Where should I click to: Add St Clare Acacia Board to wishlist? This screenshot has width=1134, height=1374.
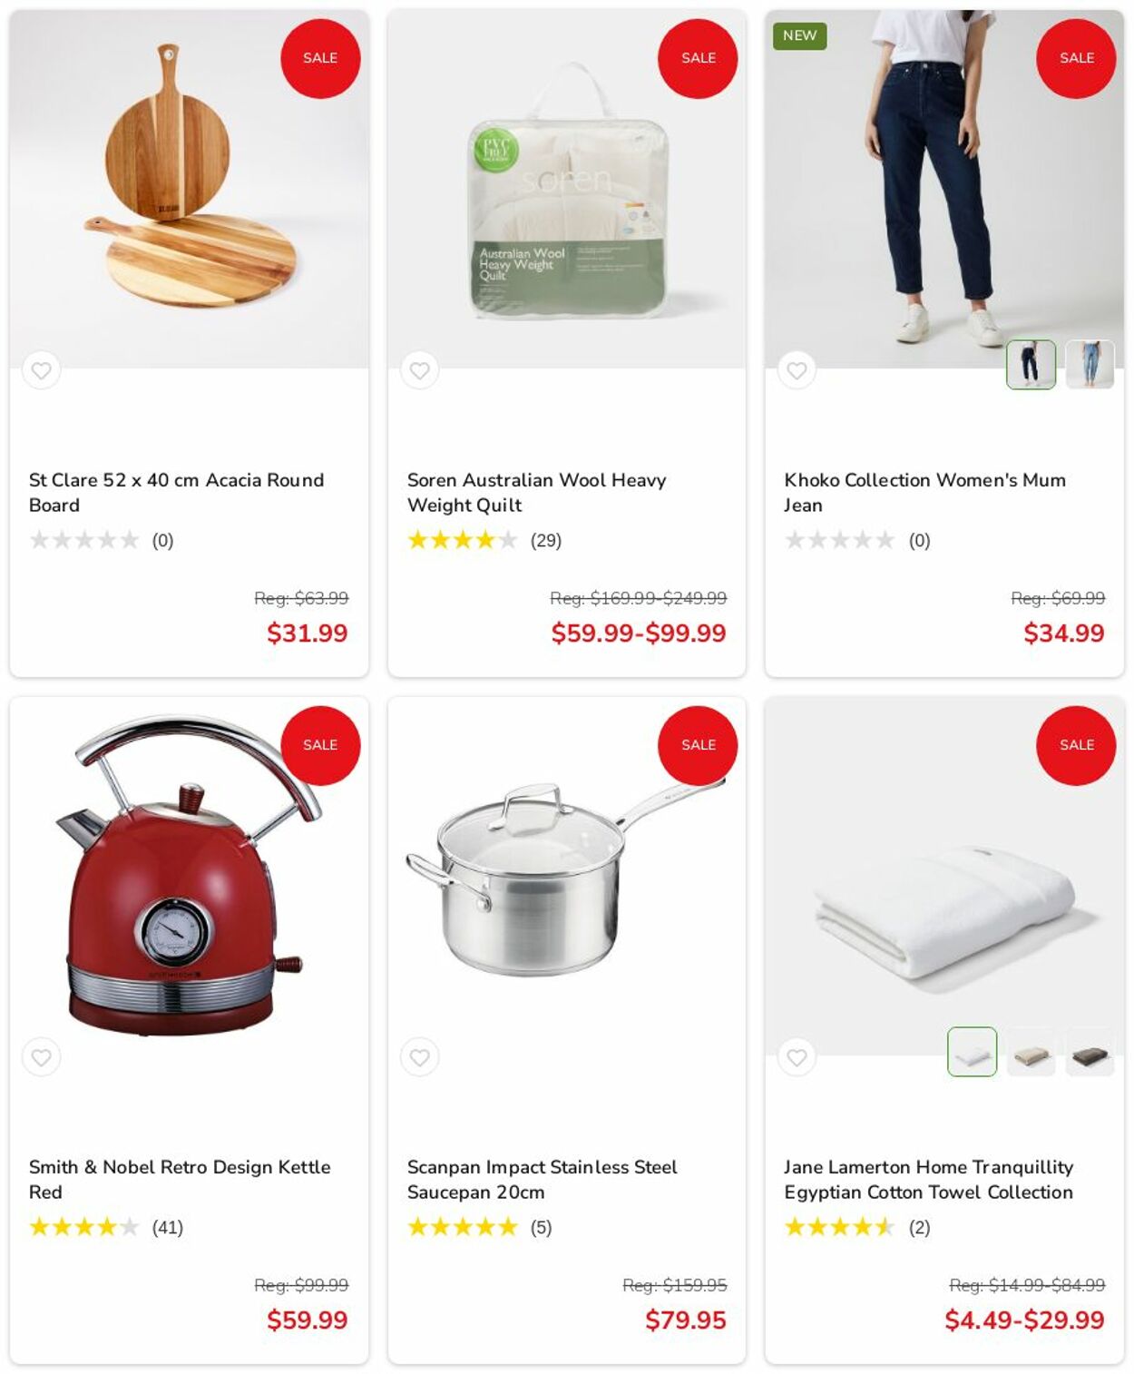(x=41, y=370)
